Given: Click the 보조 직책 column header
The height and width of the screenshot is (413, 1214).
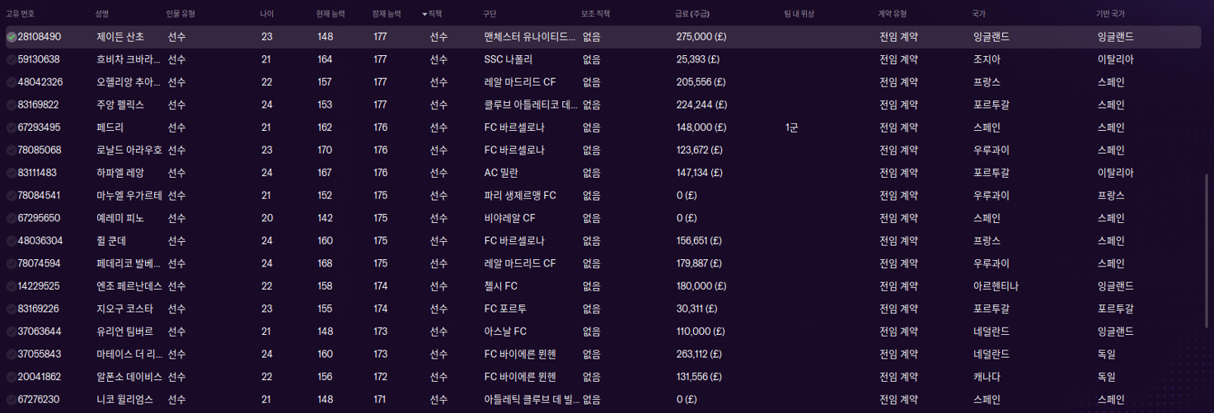Looking at the screenshot, I should (x=596, y=14).
